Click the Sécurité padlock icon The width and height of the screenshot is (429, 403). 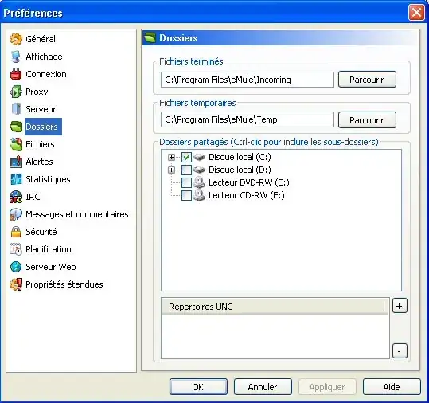16,232
